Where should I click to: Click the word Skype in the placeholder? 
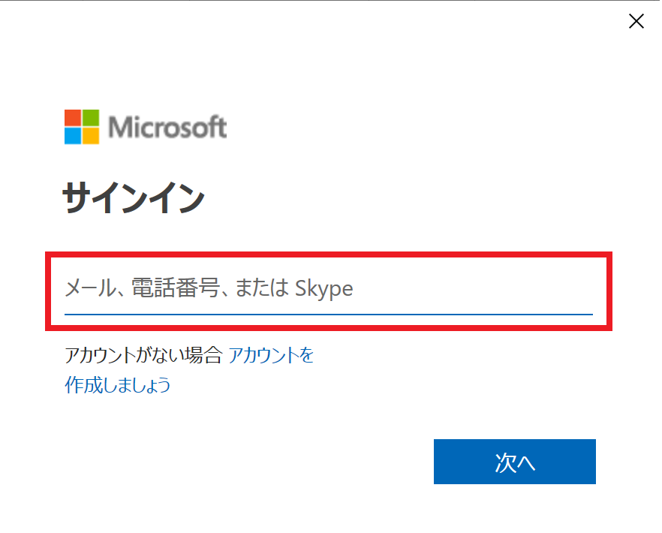(x=324, y=288)
